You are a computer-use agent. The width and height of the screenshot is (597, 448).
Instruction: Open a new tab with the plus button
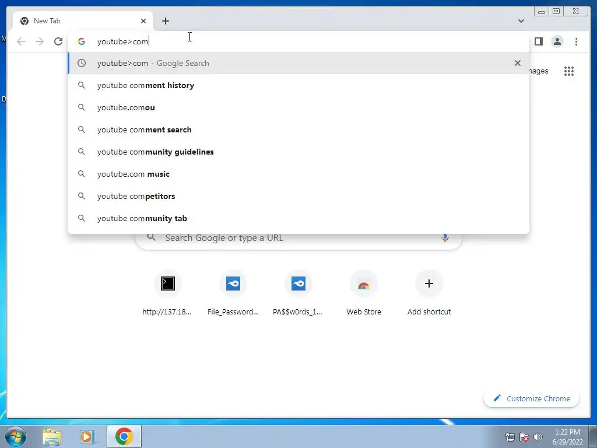[x=165, y=21]
